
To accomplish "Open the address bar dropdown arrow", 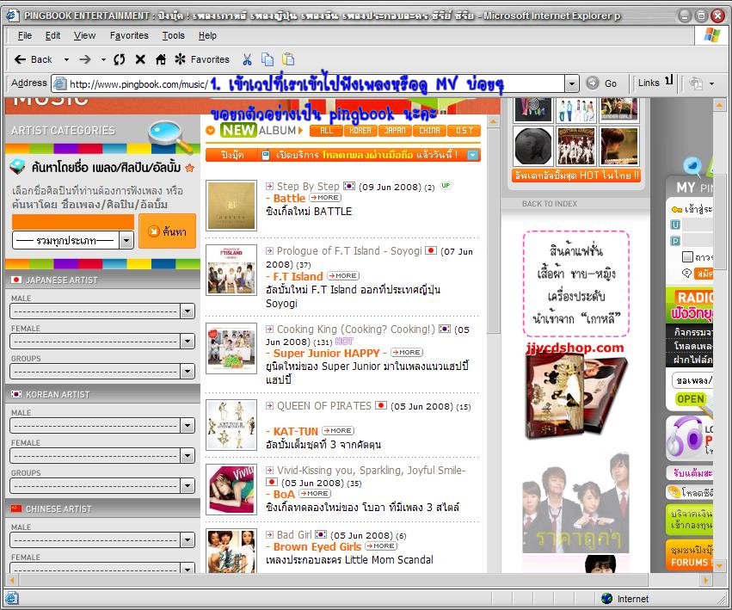I will (572, 84).
